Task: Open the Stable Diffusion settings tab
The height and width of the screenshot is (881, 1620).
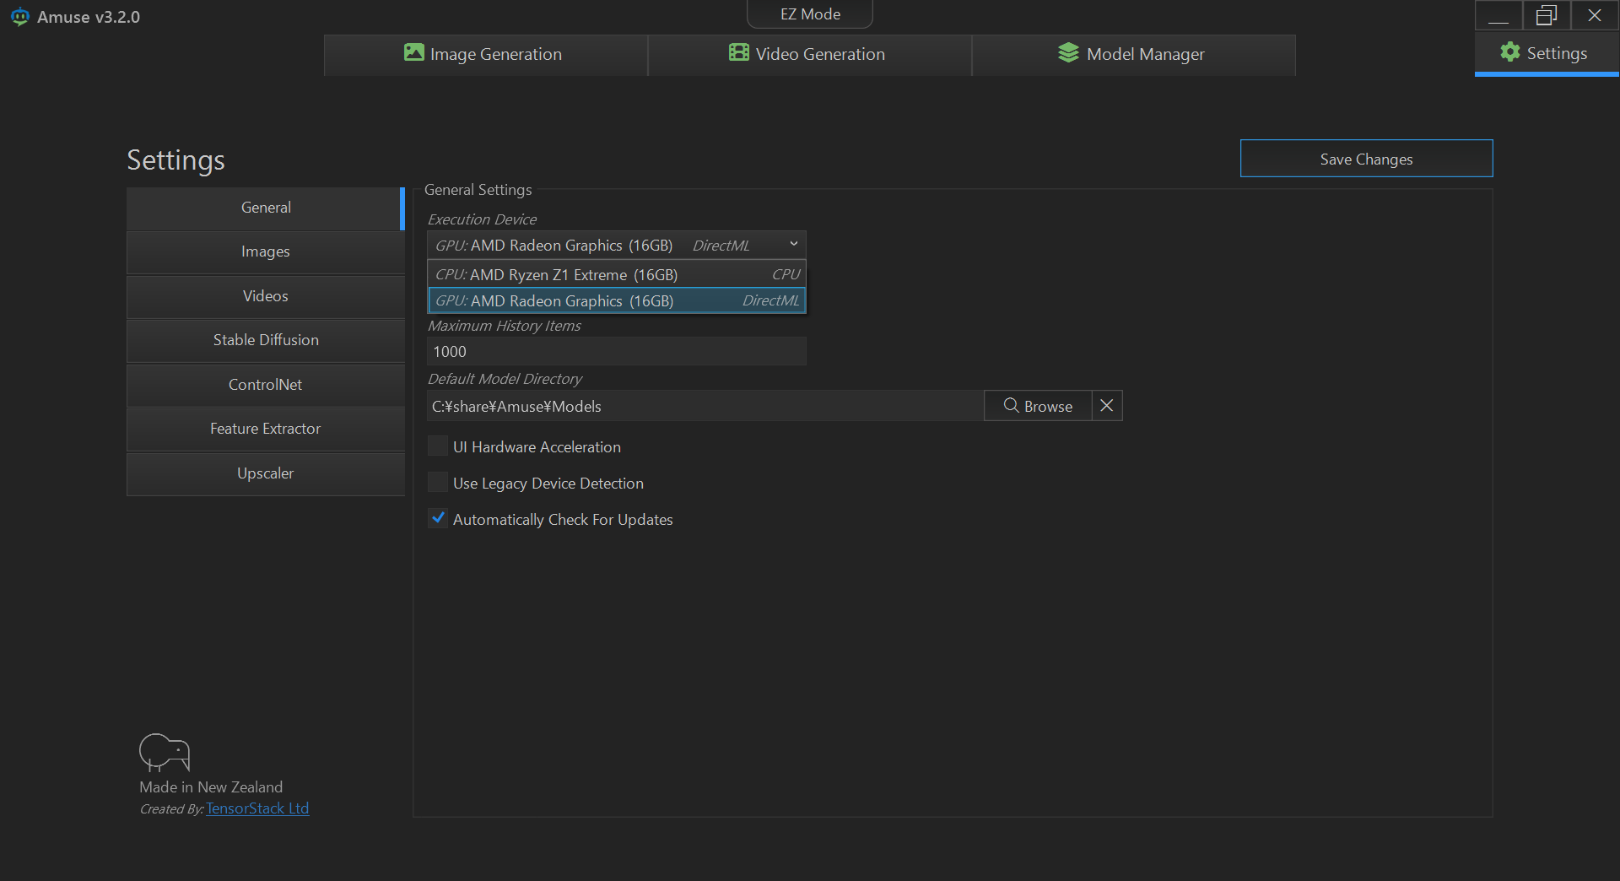Action: tap(266, 340)
